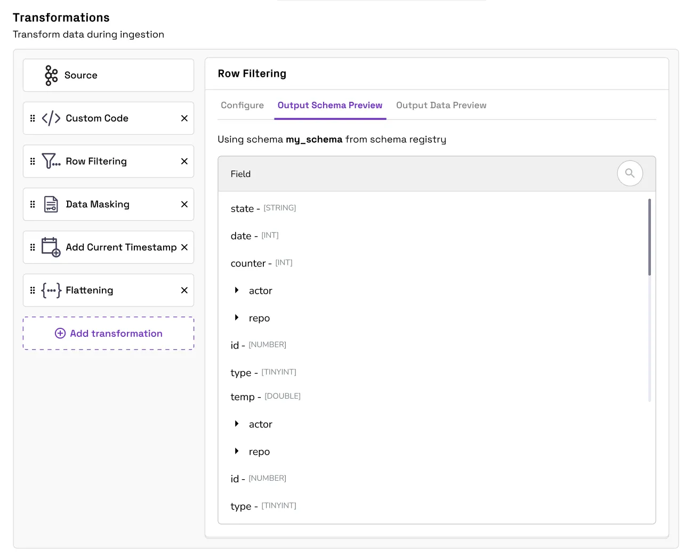Open the Flattening step
Image resolution: width=692 pixels, height=557 pixels.
pyautogui.click(x=108, y=290)
